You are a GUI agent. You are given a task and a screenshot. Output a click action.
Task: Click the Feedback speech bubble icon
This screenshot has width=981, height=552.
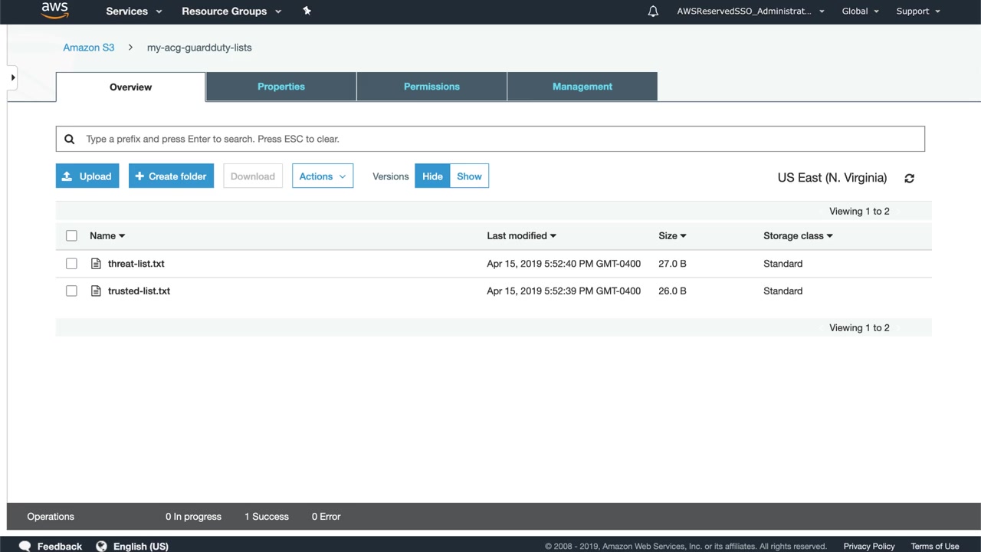25,546
